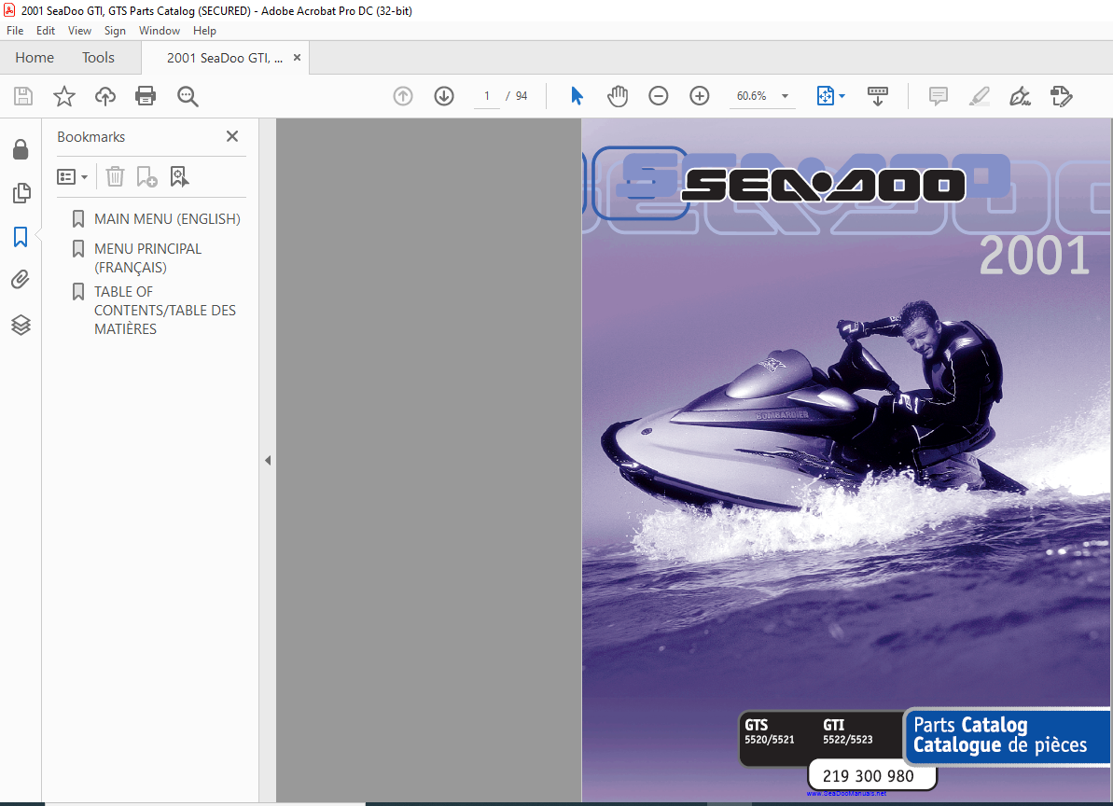Activate the Selection arrow tool

click(x=577, y=96)
